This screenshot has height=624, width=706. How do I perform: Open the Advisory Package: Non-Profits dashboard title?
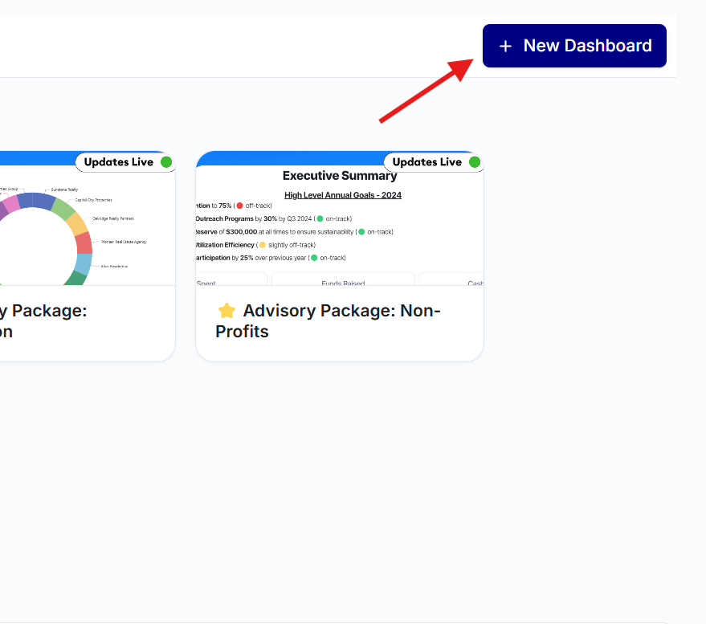point(328,321)
